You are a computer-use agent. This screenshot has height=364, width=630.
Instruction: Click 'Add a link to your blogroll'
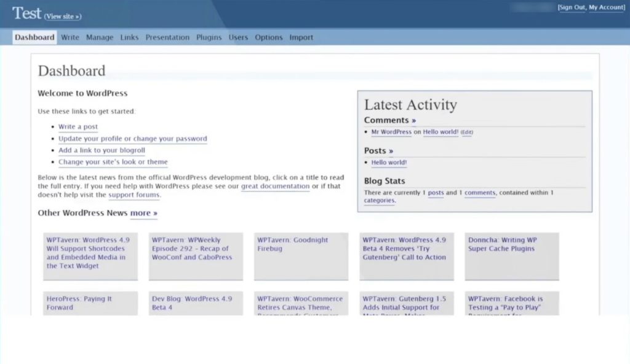tap(102, 150)
